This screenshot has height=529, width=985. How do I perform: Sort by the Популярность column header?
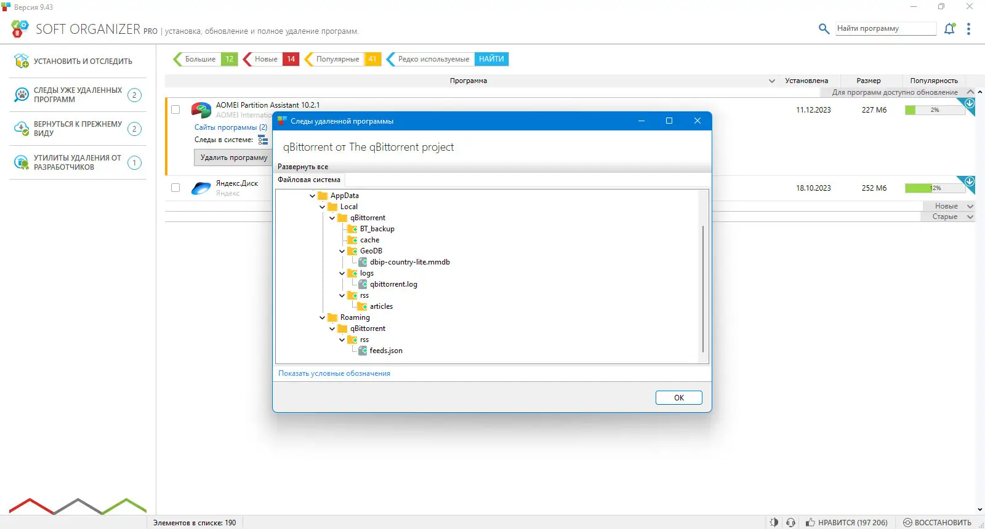934,81
